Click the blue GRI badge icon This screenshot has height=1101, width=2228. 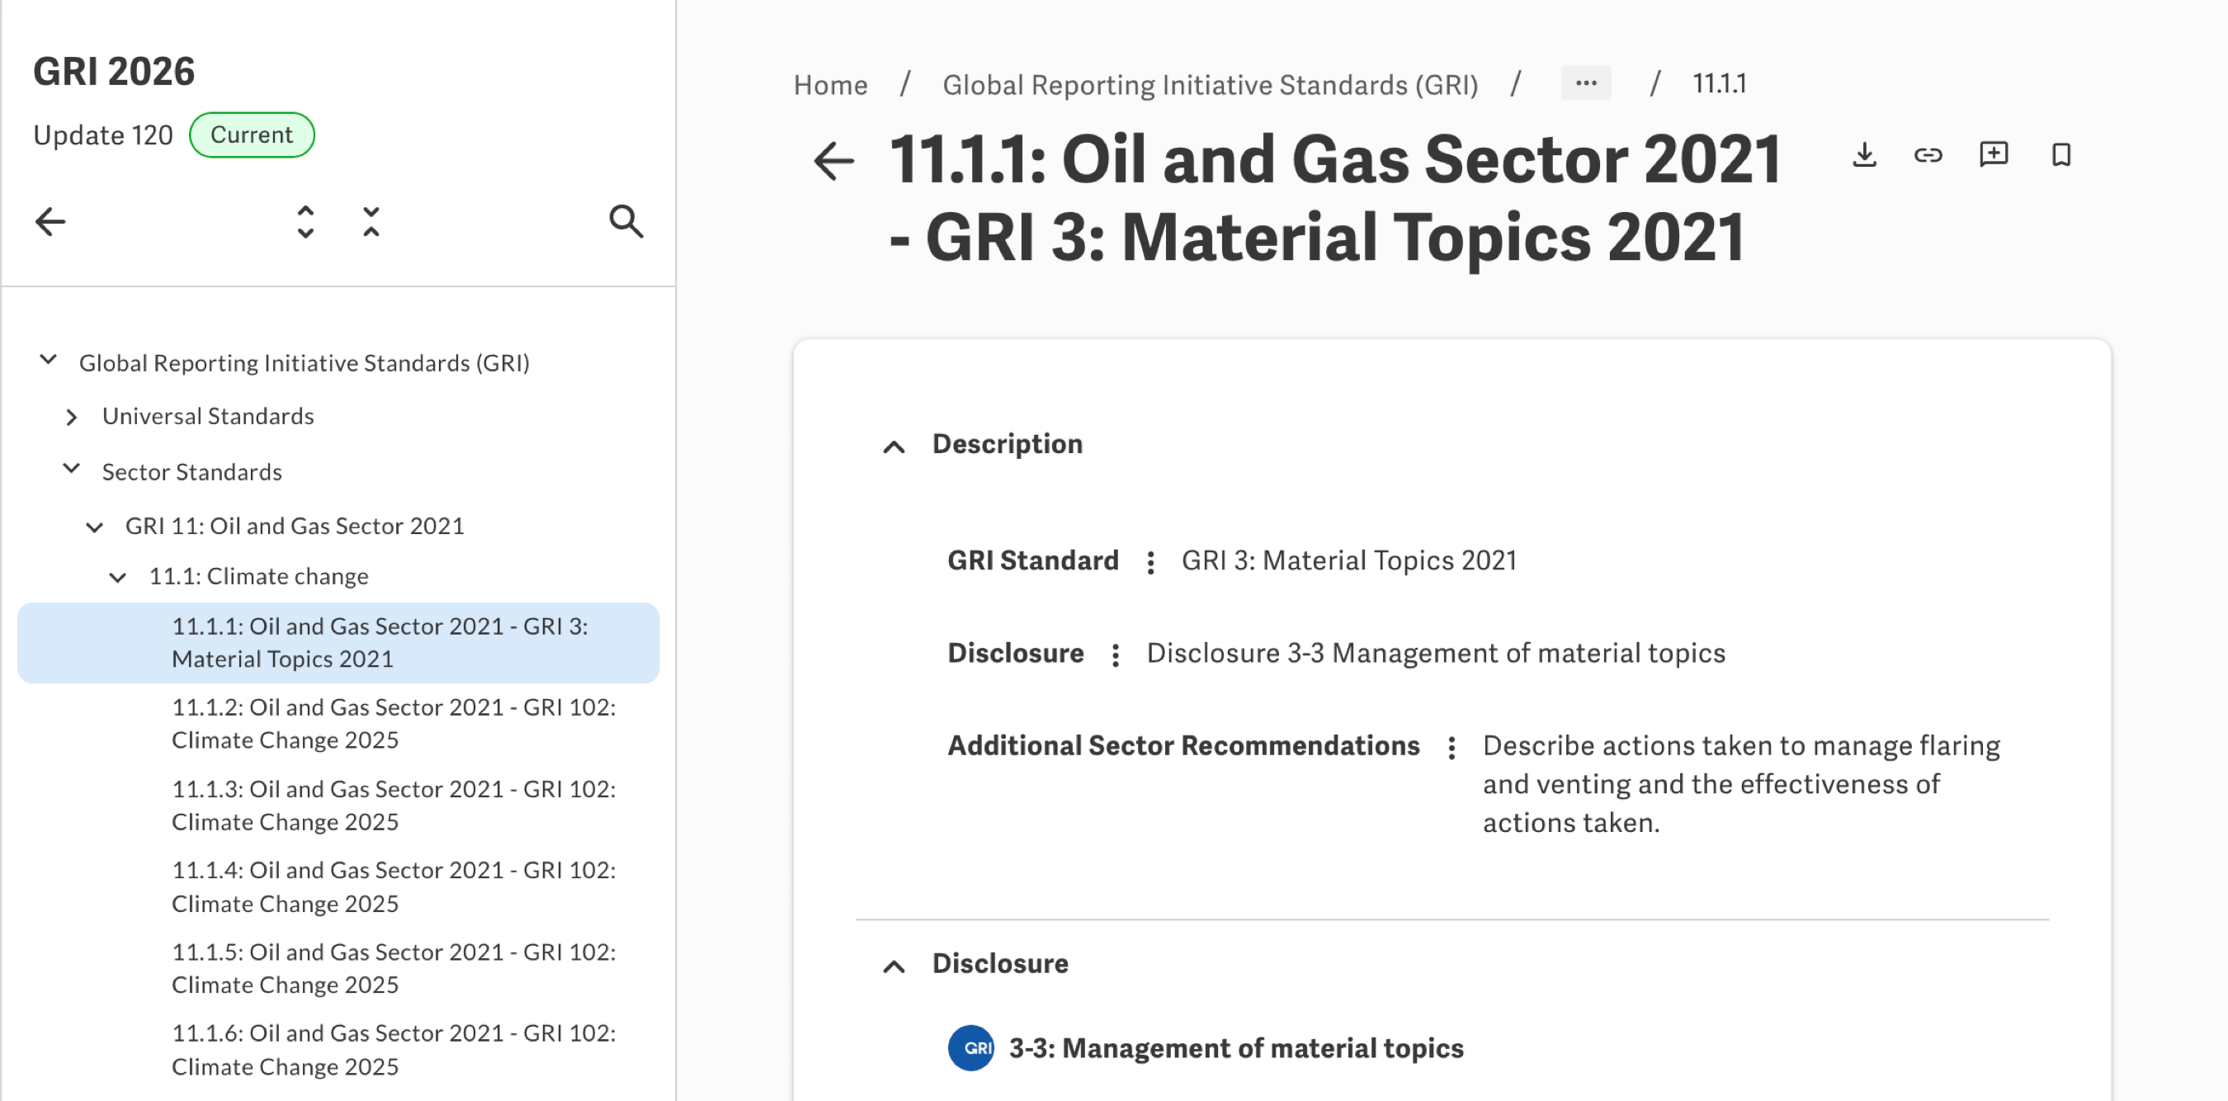[x=970, y=1047]
